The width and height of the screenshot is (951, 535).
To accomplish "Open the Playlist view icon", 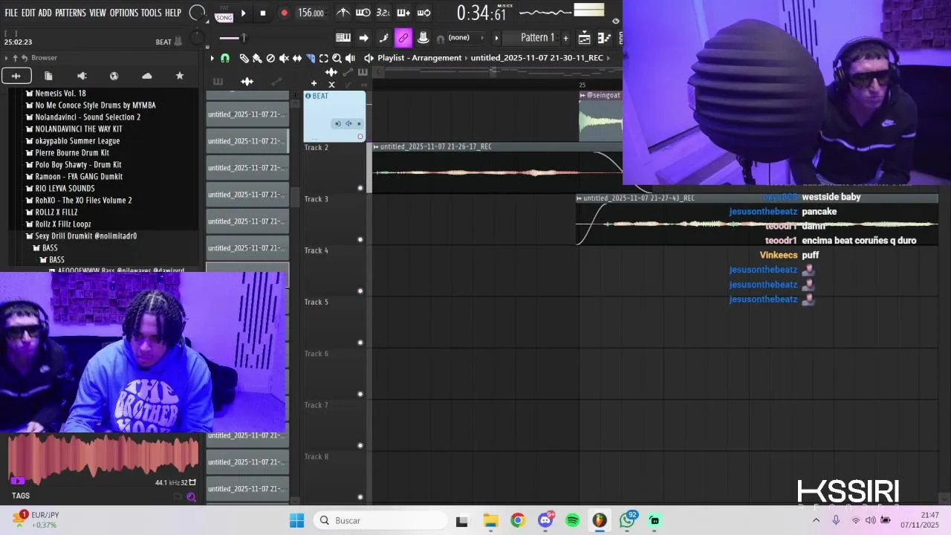I will coord(585,38).
